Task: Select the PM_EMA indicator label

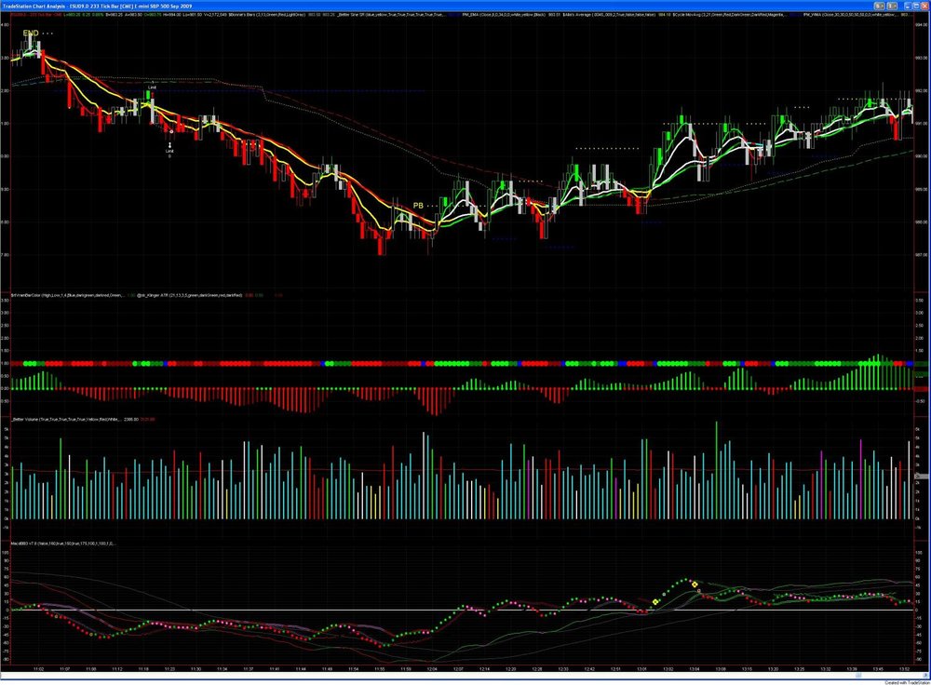Action: [x=504, y=14]
